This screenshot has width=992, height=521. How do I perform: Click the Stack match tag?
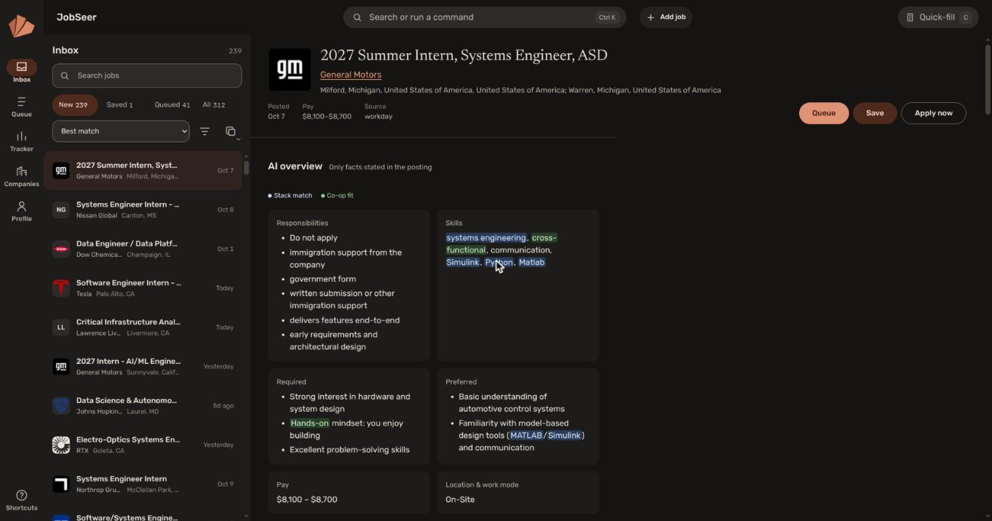pyautogui.click(x=290, y=195)
